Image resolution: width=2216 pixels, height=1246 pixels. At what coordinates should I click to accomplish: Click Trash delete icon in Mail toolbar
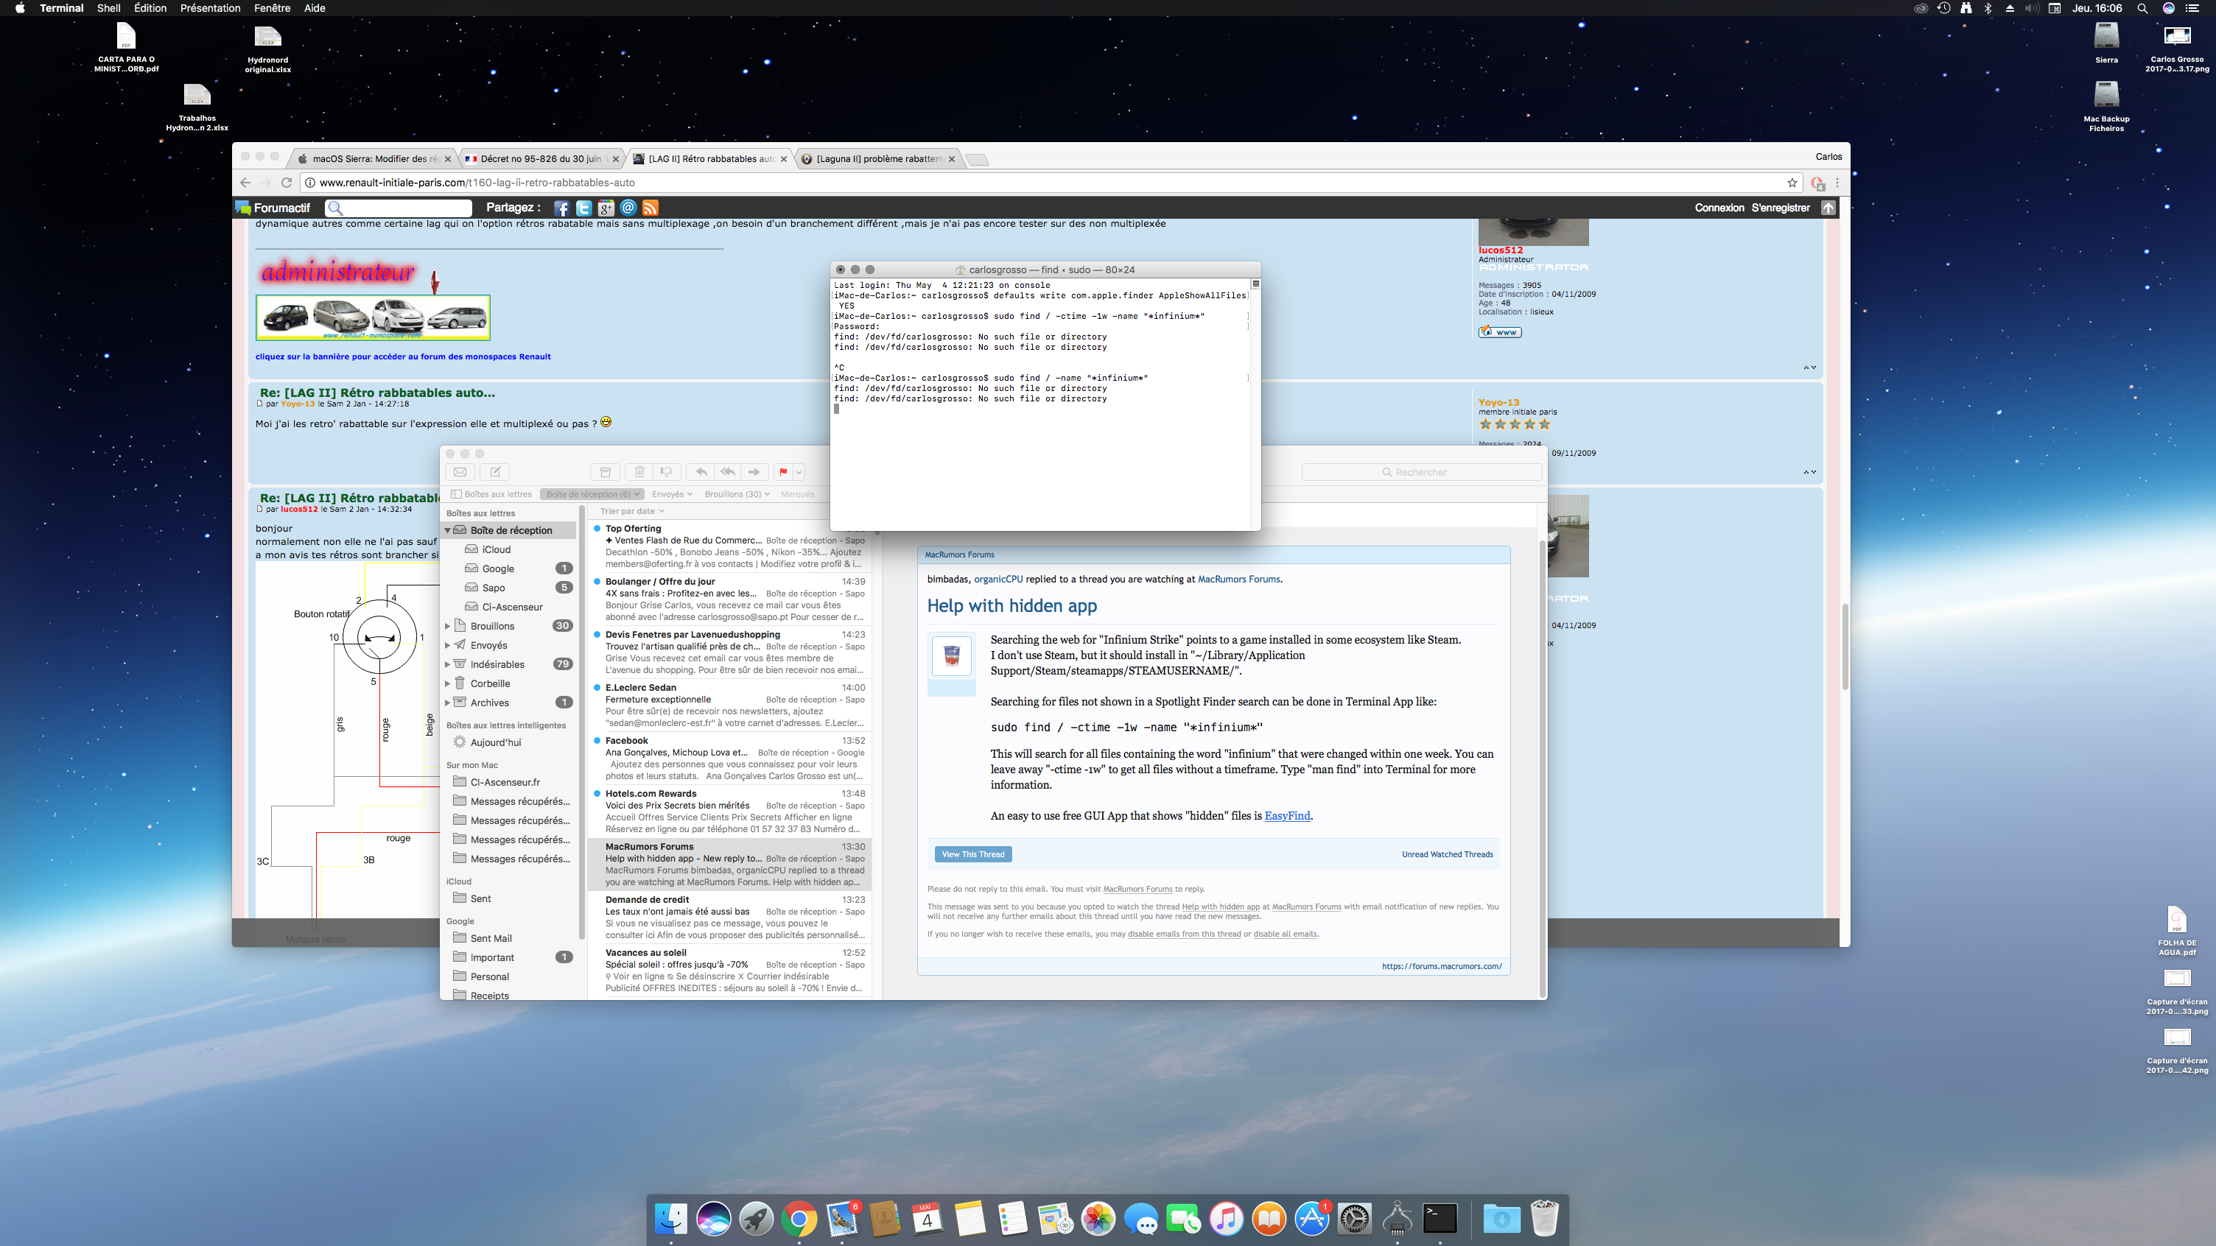pyautogui.click(x=639, y=472)
